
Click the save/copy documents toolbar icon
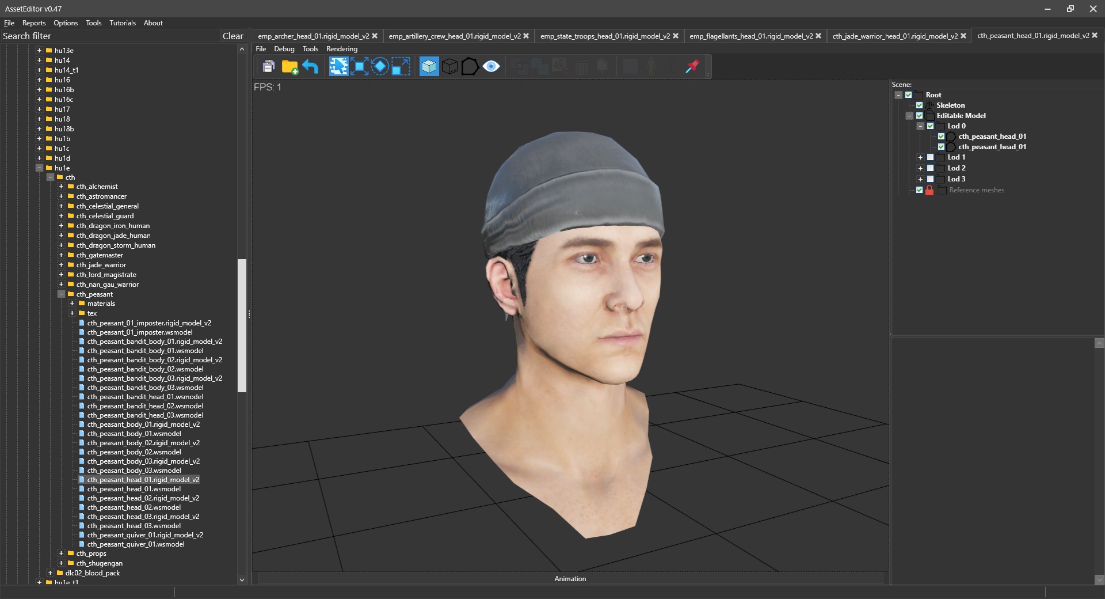pyautogui.click(x=268, y=67)
